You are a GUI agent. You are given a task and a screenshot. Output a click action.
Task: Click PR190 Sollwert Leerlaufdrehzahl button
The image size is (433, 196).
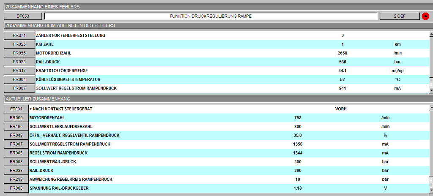pyautogui.click(x=16, y=127)
